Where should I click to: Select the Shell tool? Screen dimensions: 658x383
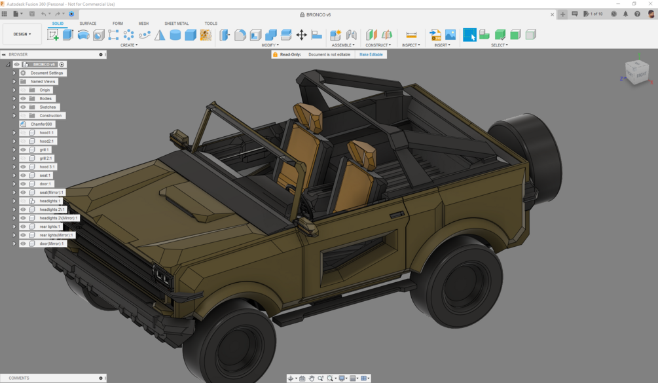255,35
